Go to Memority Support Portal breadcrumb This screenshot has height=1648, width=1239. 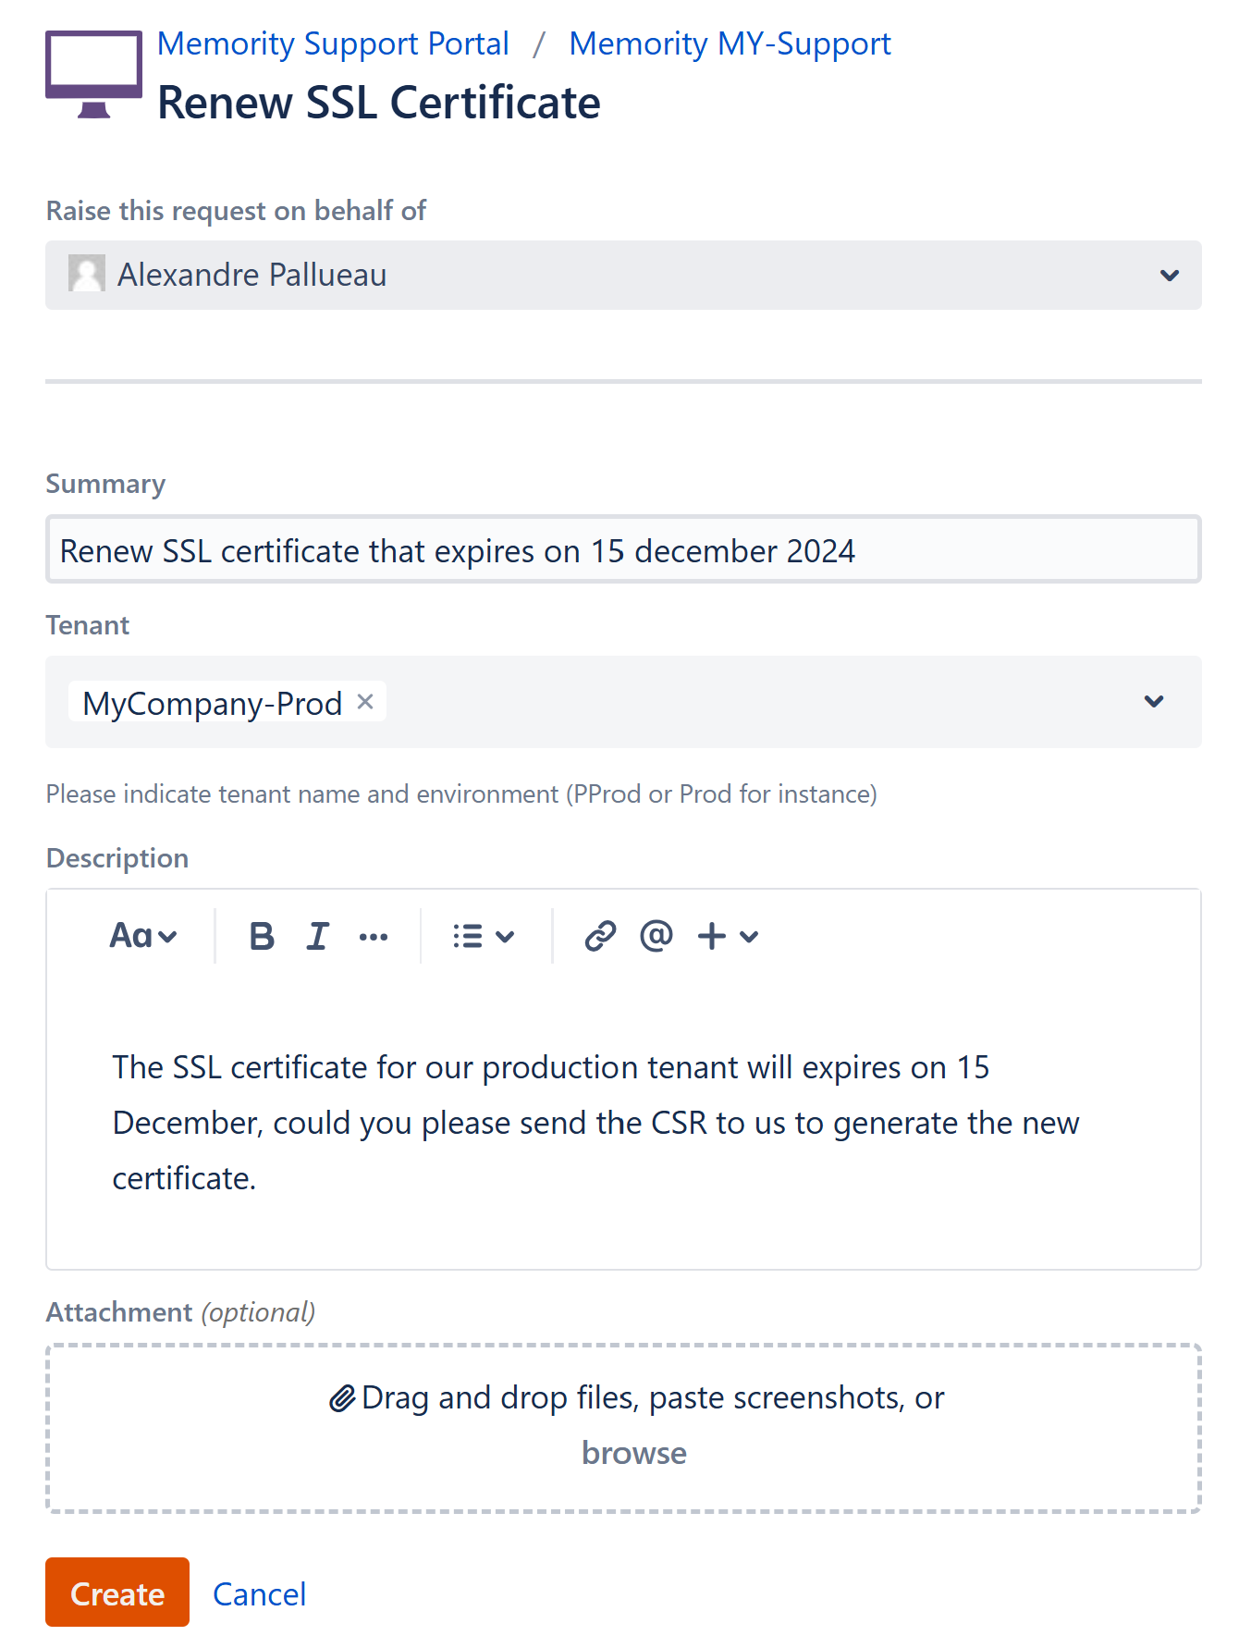pos(333,43)
